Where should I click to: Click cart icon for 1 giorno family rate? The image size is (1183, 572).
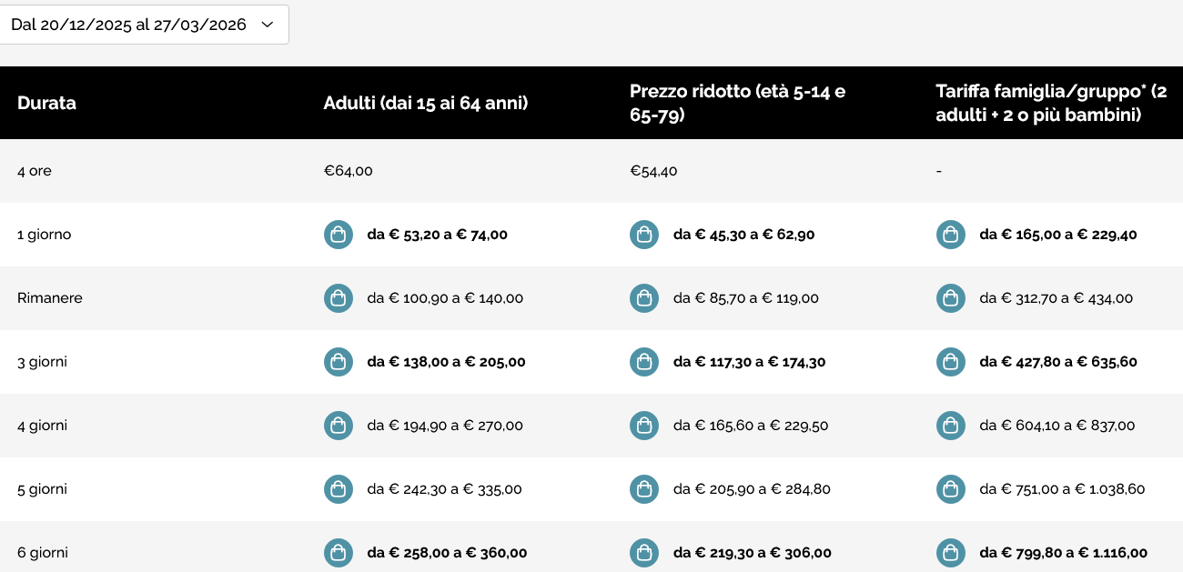[x=951, y=235]
